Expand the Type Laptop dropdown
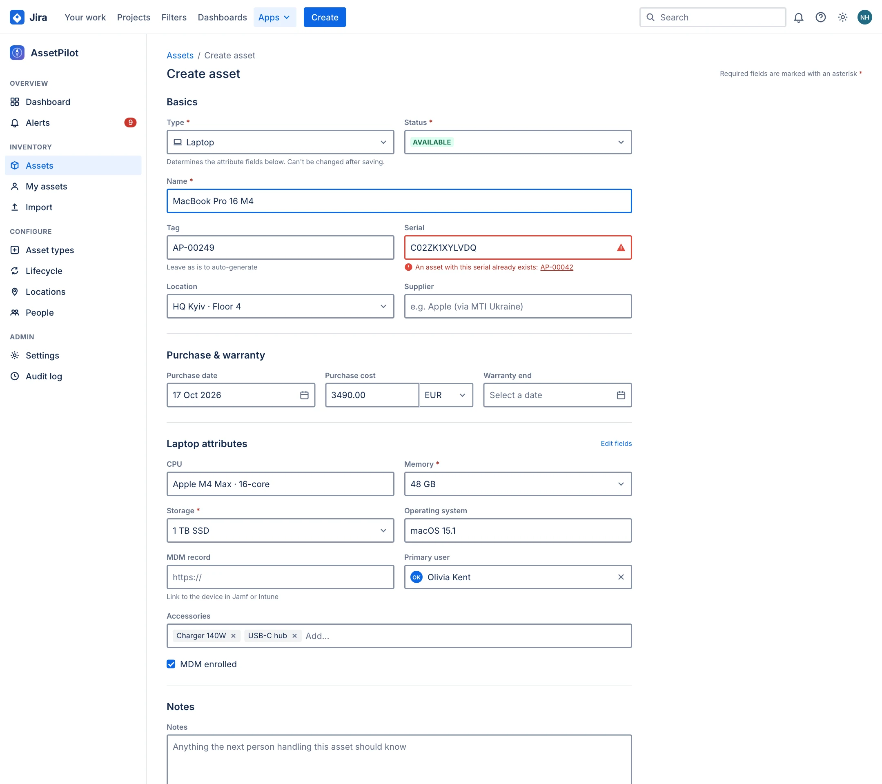This screenshot has width=882, height=784. [x=280, y=143]
